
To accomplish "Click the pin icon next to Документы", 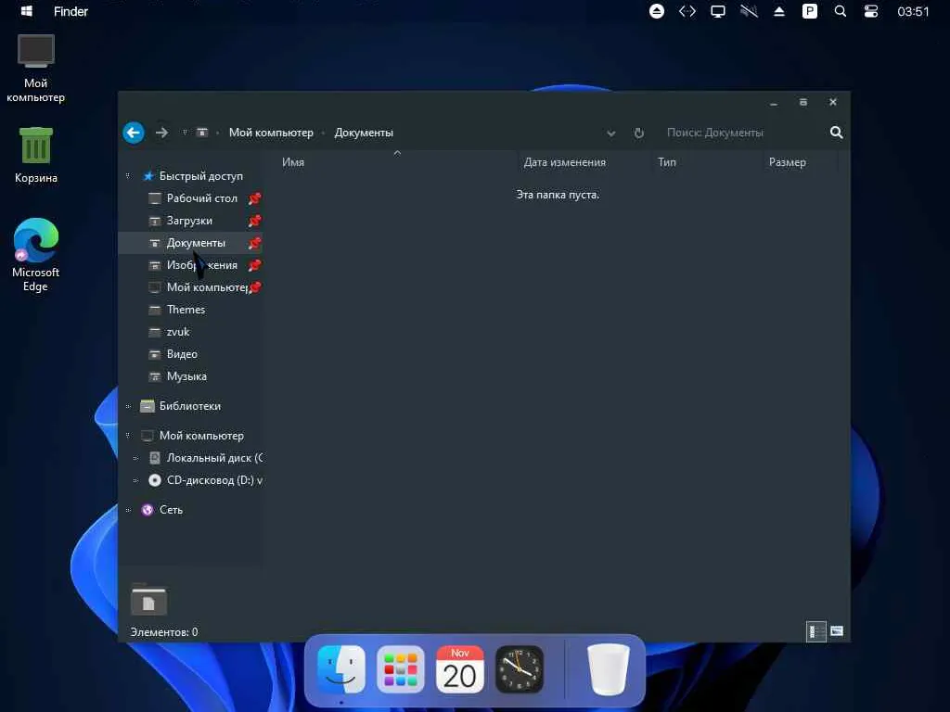I will (x=254, y=244).
